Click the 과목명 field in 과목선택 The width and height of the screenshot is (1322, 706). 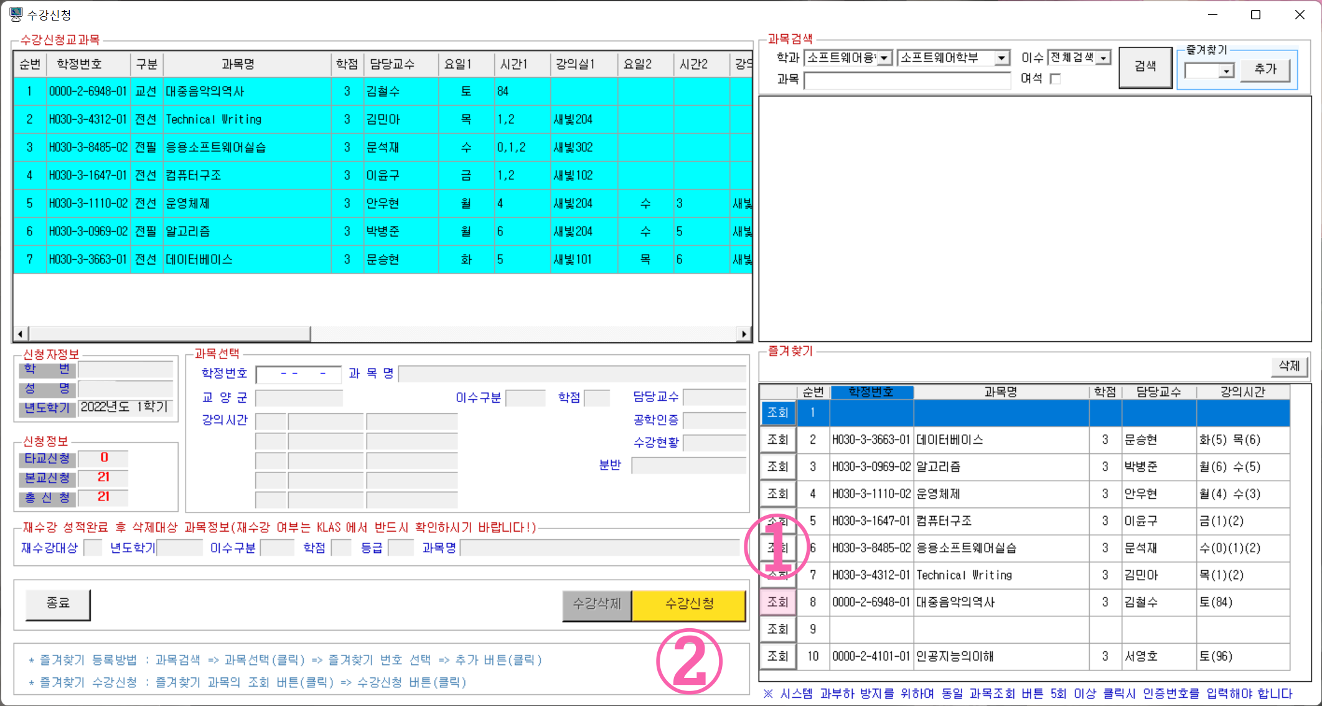point(572,374)
